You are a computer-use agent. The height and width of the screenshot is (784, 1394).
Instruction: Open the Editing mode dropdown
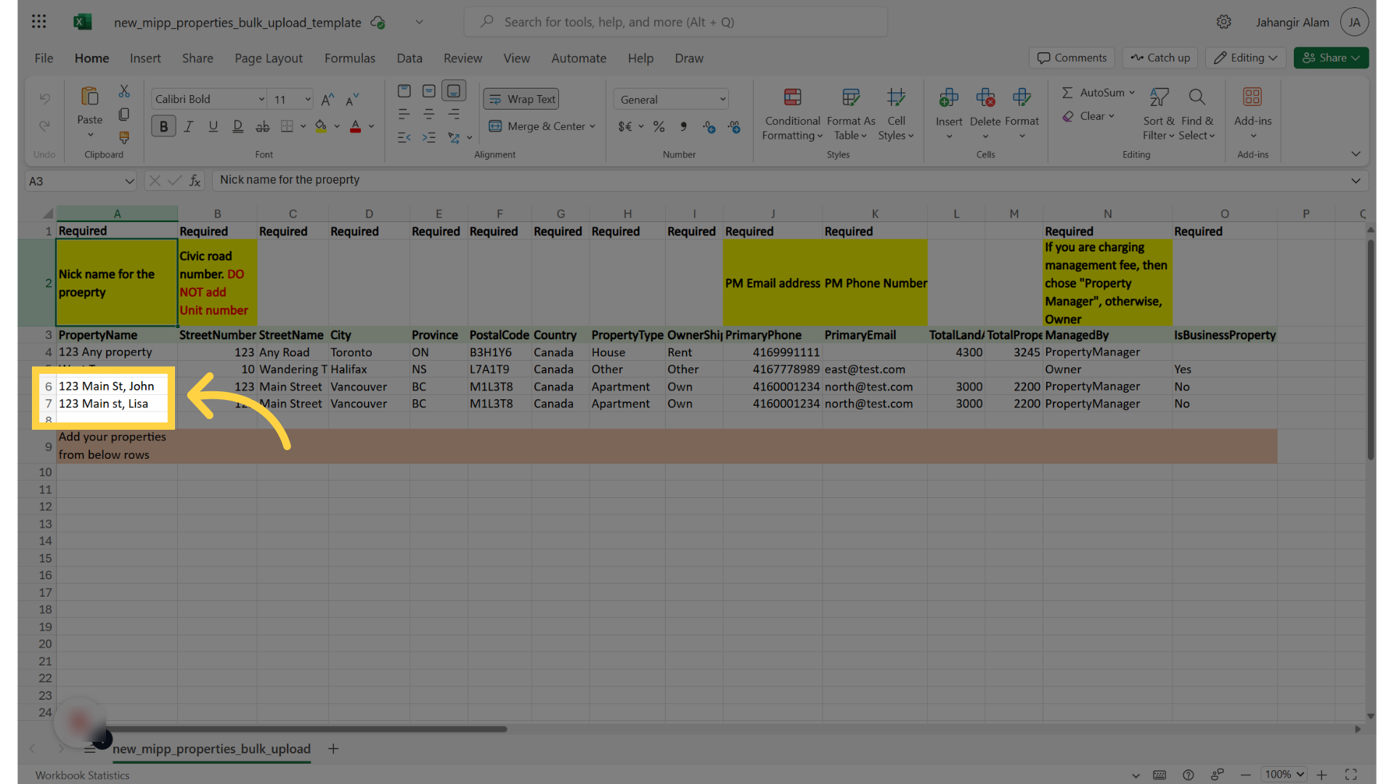pos(1246,58)
